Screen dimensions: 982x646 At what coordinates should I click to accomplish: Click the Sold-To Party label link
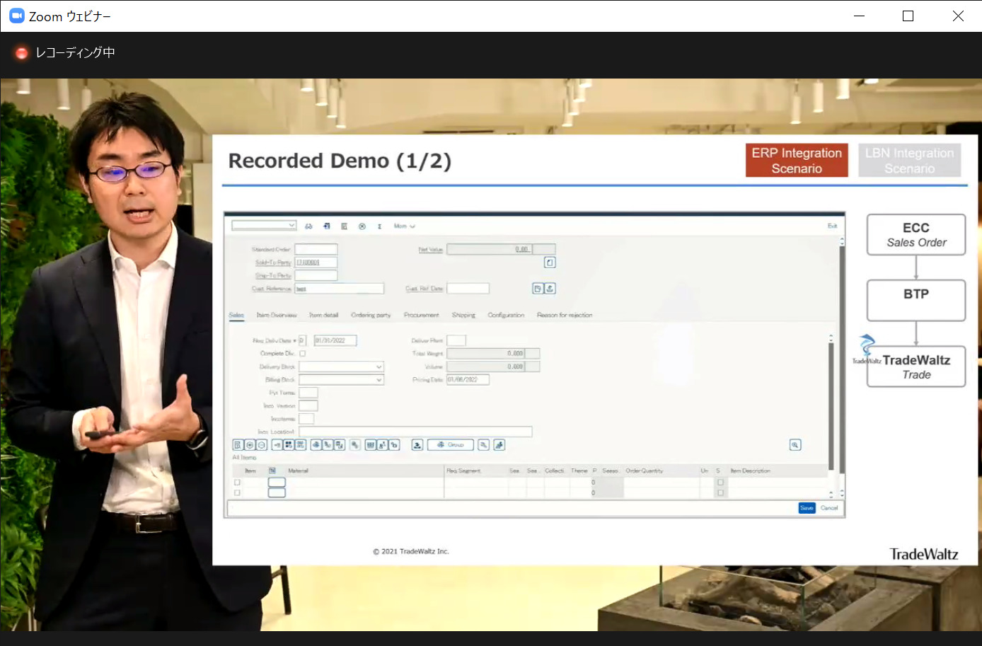tap(273, 263)
